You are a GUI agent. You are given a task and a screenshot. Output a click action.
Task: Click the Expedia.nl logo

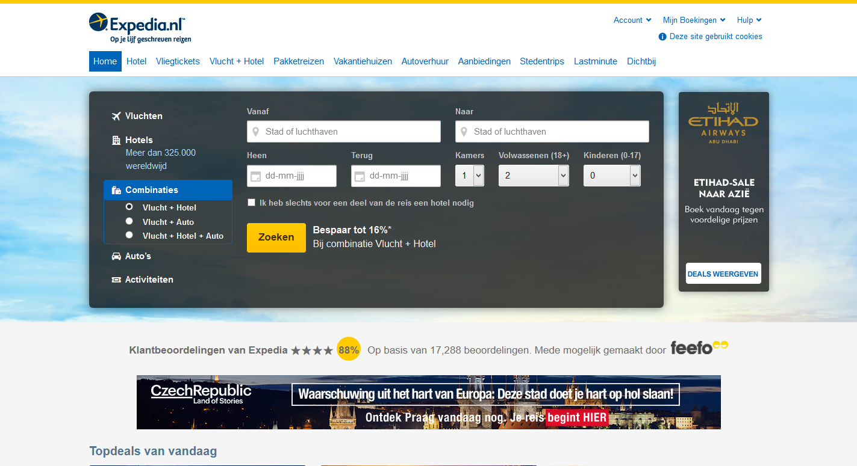[x=140, y=28]
